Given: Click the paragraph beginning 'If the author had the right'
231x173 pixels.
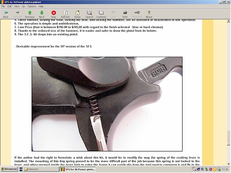Looking at the screenshot, I should pos(107,161).
